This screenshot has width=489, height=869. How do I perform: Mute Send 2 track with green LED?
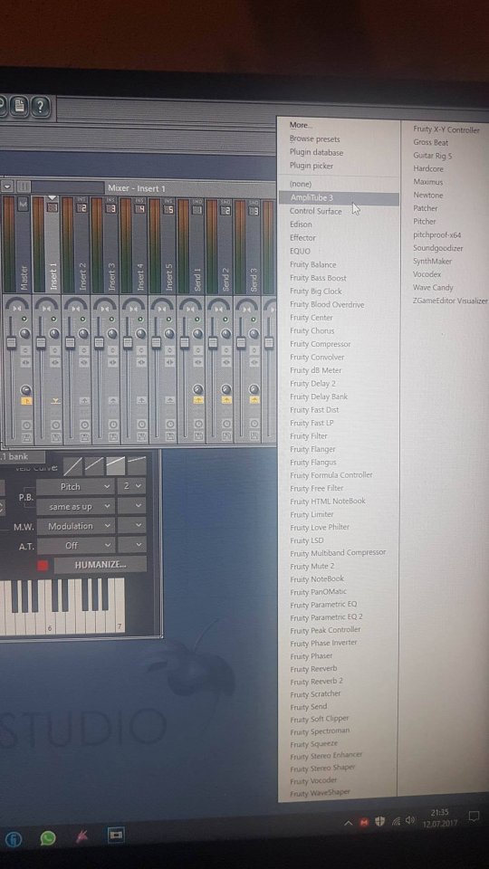click(225, 320)
